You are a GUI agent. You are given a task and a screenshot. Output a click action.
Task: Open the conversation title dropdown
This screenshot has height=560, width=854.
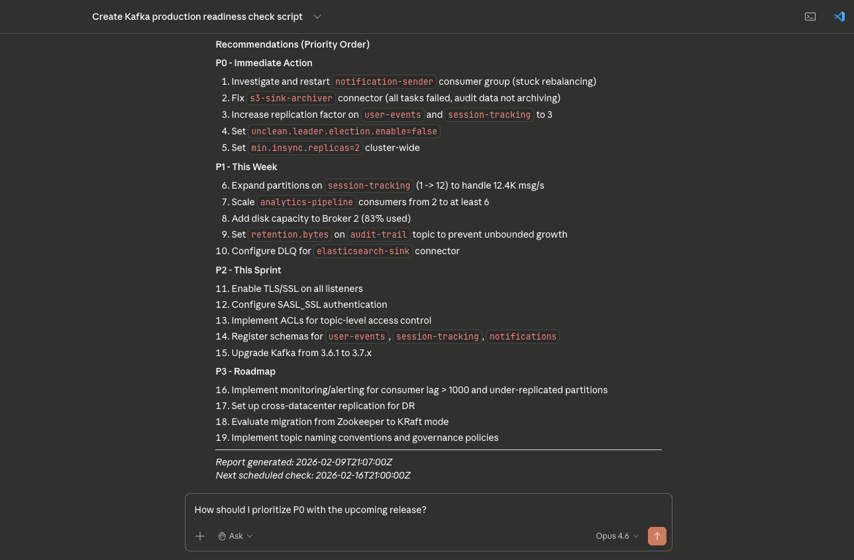point(317,17)
